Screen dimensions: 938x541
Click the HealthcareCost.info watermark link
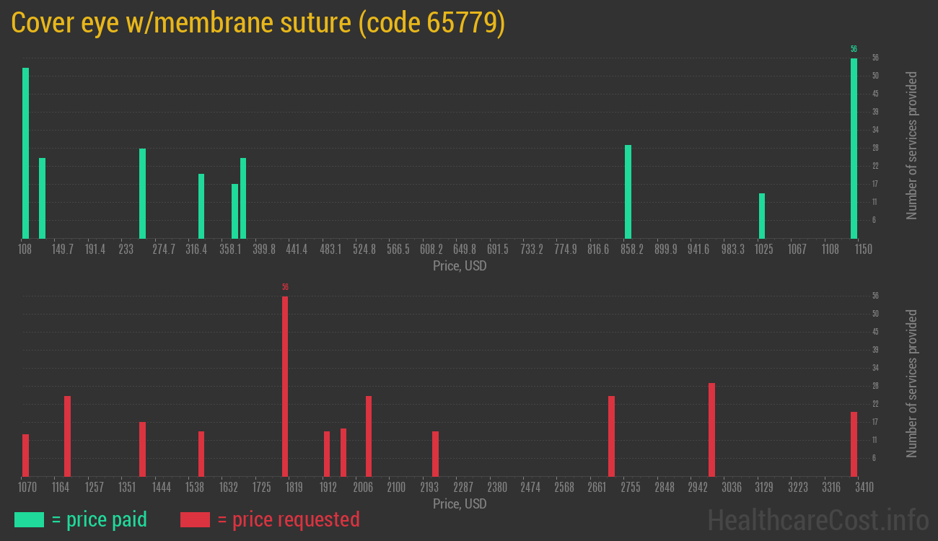click(x=818, y=519)
